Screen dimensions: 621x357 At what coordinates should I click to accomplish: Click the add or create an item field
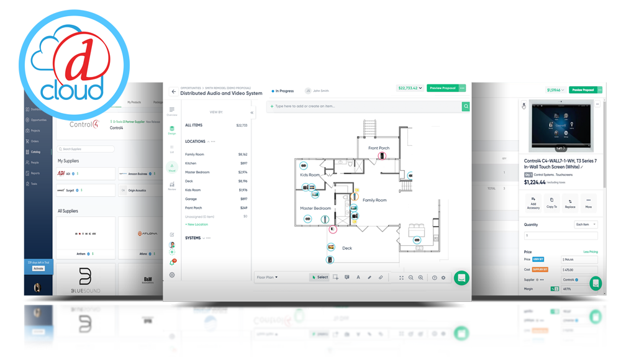[x=365, y=106]
